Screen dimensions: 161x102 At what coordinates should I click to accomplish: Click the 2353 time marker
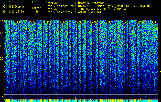pyautogui.click(x=48, y=22)
